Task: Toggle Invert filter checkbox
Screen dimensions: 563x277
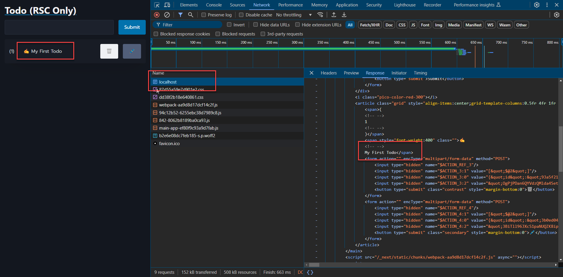Action: 229,25
